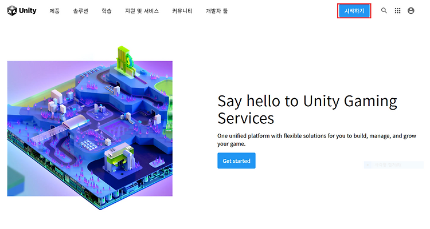Expand the 솔루션 navigation menu
The height and width of the screenshot is (229, 430).
tap(80, 11)
